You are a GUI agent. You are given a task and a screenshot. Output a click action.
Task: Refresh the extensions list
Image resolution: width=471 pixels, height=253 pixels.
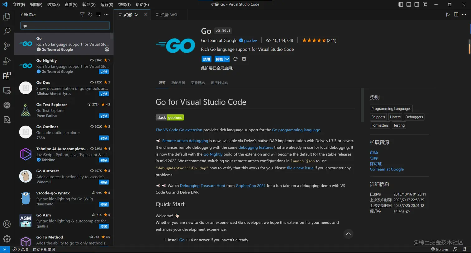90,15
